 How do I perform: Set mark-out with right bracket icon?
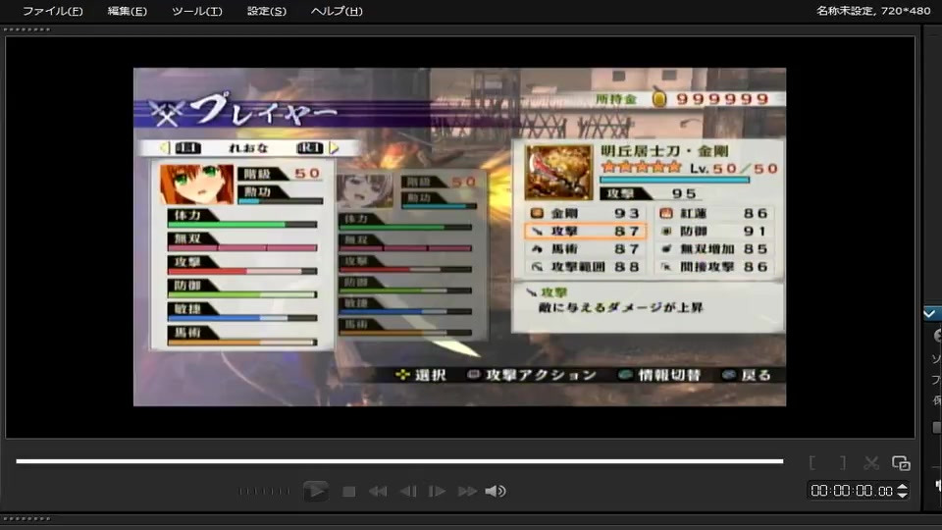(843, 462)
